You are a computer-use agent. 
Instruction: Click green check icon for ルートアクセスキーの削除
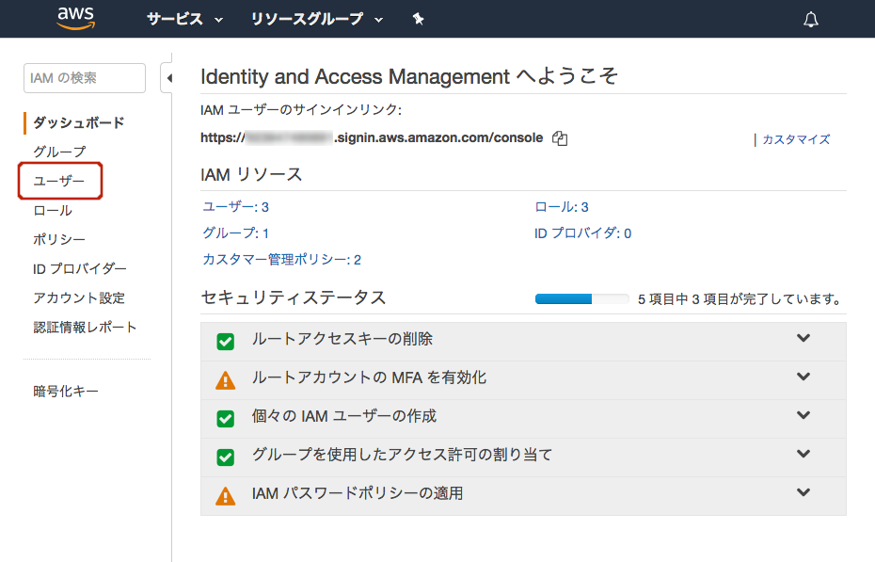tap(226, 341)
